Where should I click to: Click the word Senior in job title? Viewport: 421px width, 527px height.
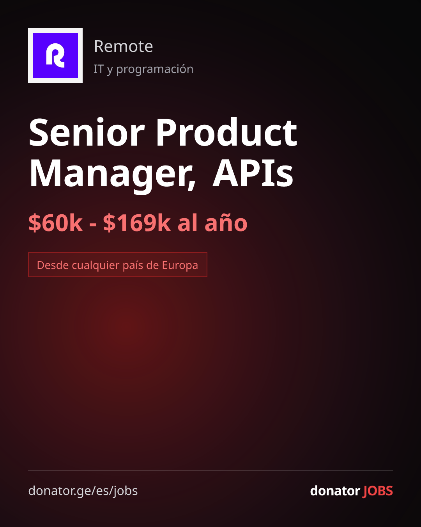point(87,132)
